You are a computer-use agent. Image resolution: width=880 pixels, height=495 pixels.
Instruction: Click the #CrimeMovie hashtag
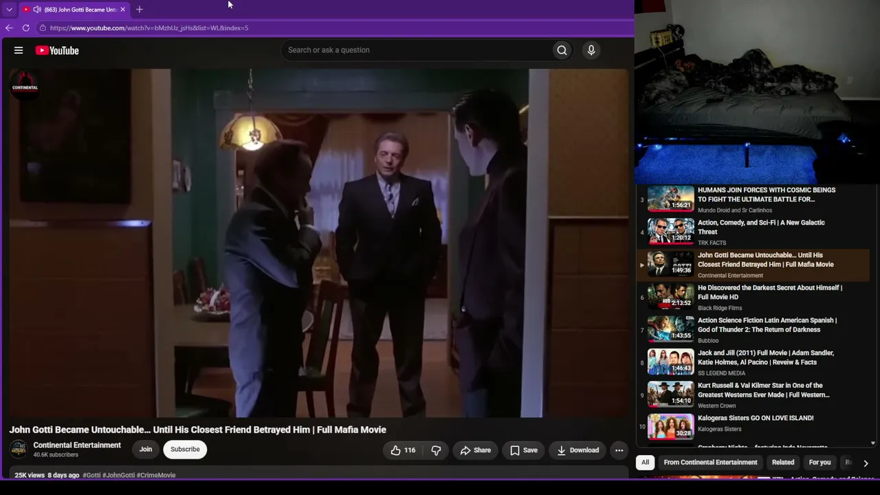click(156, 475)
